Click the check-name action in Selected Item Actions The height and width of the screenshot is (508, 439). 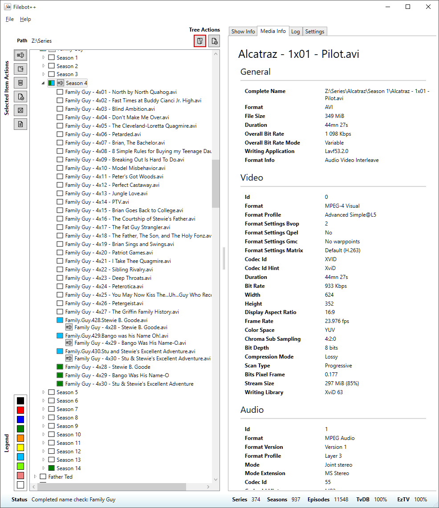(20, 97)
